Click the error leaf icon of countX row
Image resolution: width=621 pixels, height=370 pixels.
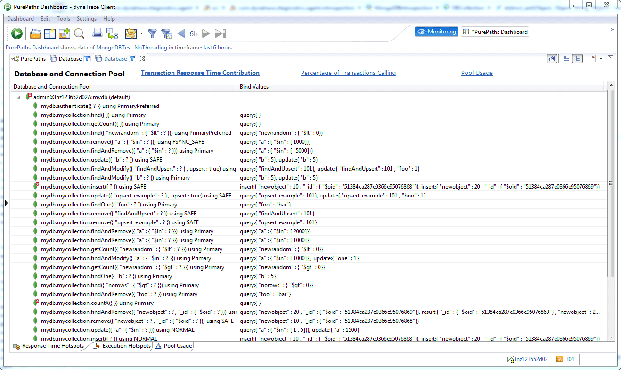[x=36, y=303]
